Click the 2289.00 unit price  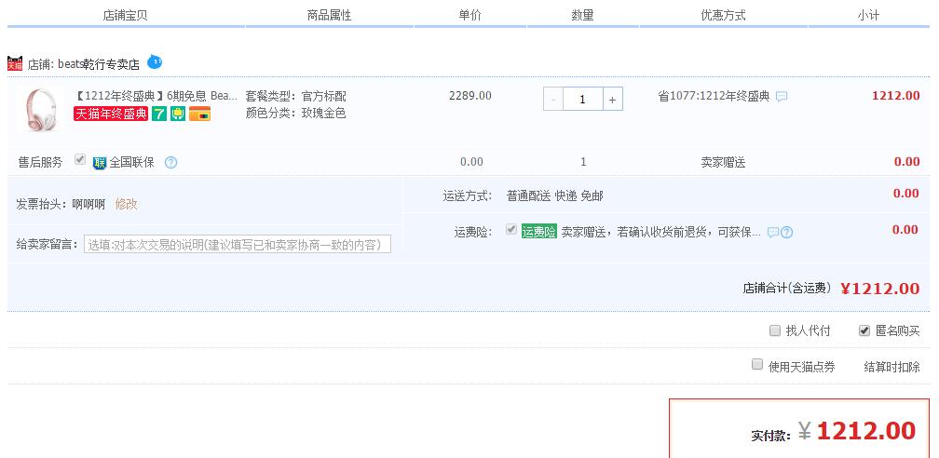tap(470, 96)
